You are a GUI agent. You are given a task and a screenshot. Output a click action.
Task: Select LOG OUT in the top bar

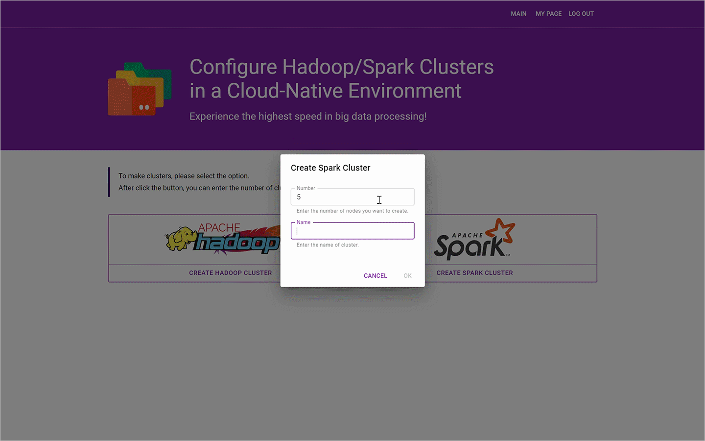pyautogui.click(x=581, y=14)
